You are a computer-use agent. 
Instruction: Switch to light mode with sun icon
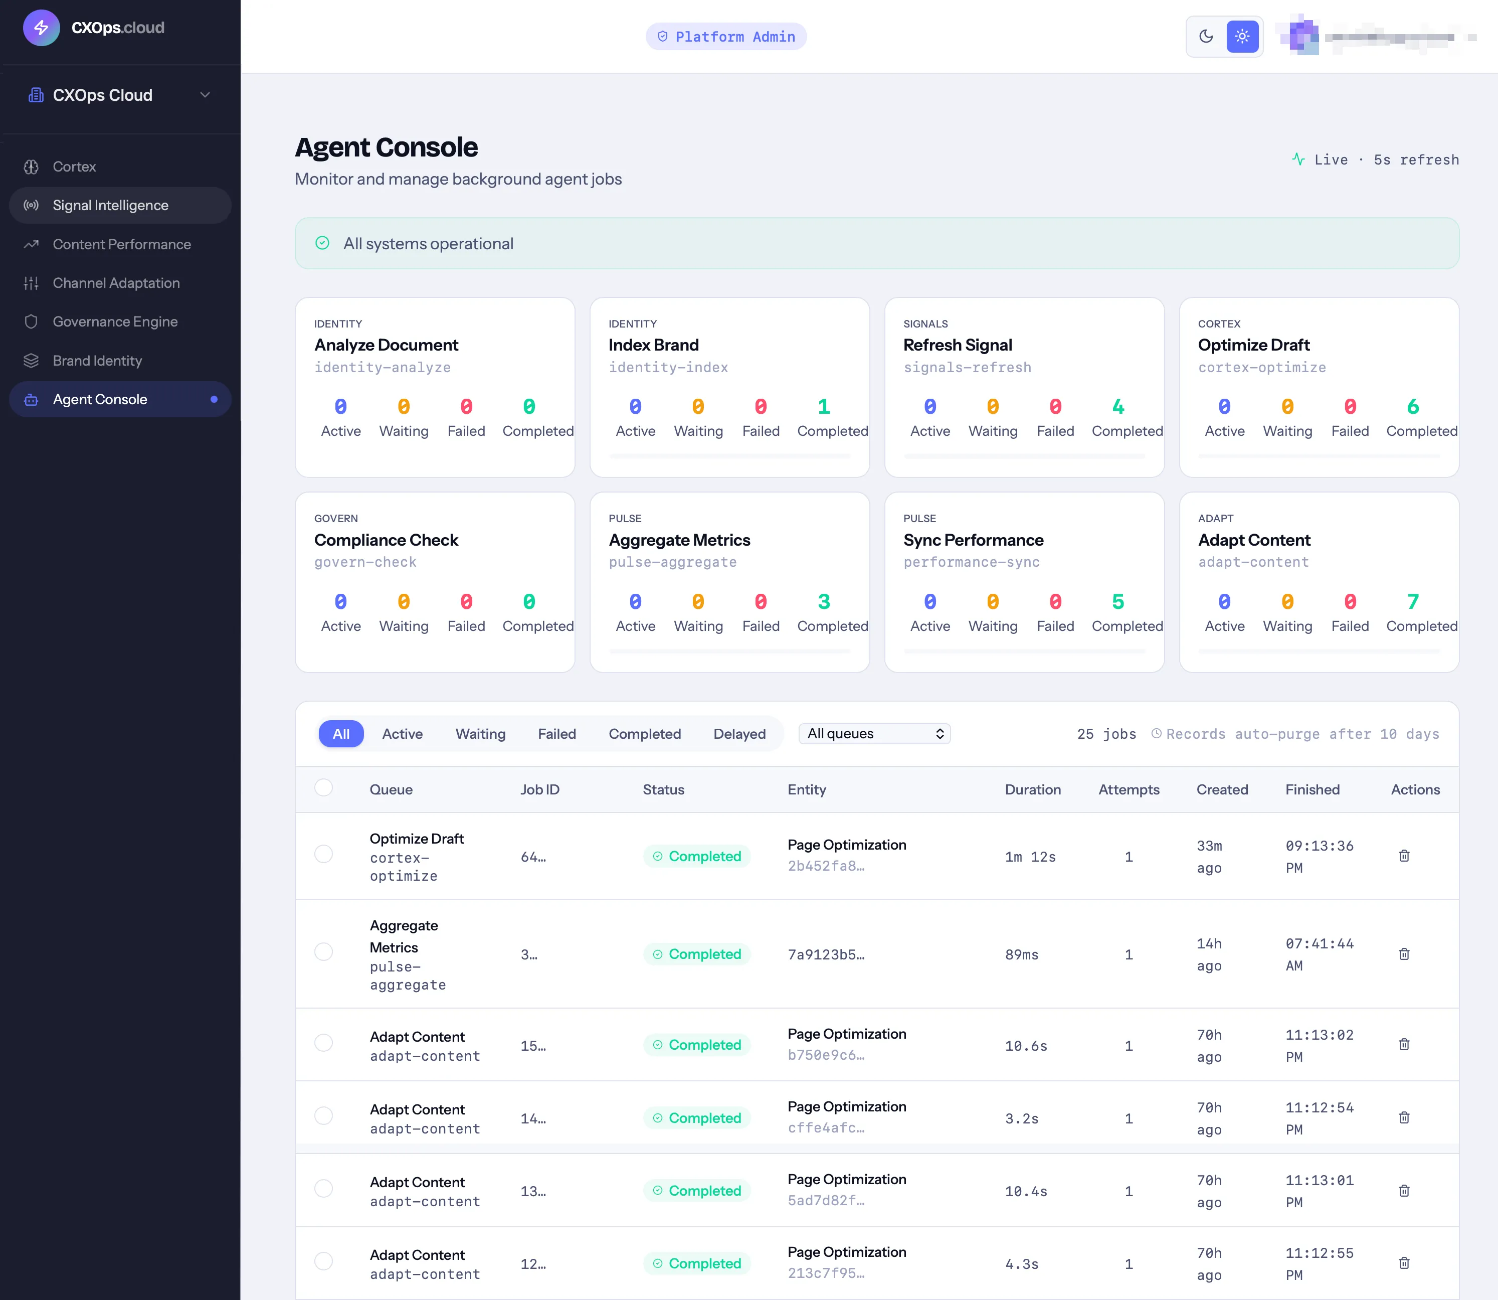[1242, 36]
